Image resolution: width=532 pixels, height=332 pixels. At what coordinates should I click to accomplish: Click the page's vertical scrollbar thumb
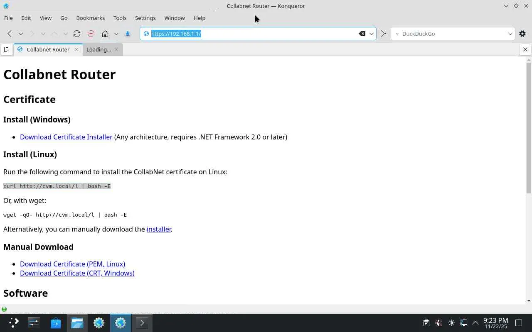click(529, 128)
